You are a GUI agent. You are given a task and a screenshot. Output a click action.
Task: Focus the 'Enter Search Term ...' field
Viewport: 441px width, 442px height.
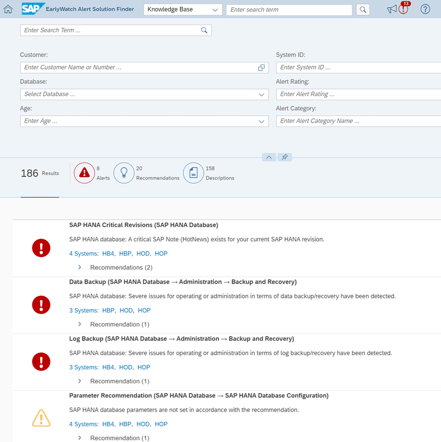(x=116, y=30)
